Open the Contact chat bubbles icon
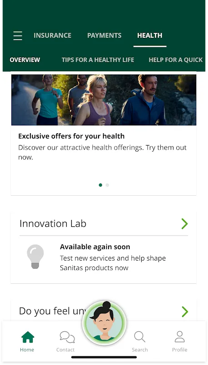Screen dimensions: 208x365 67,337
